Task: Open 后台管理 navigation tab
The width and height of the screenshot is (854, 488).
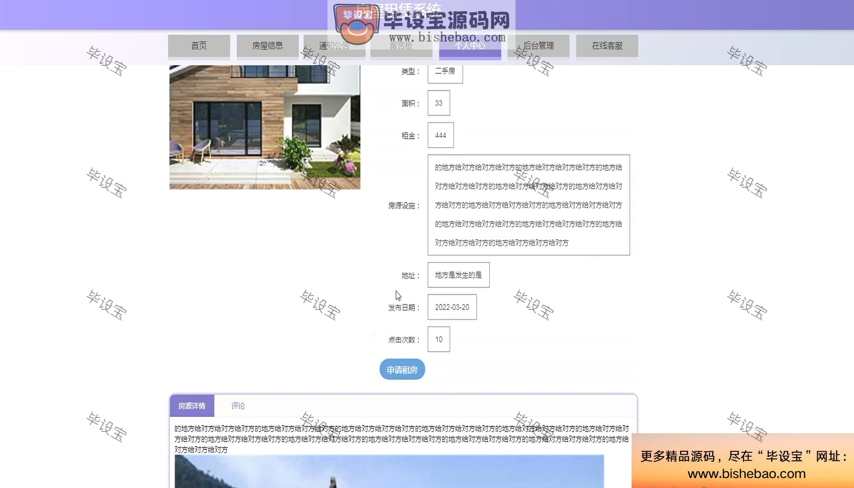Action: click(538, 46)
